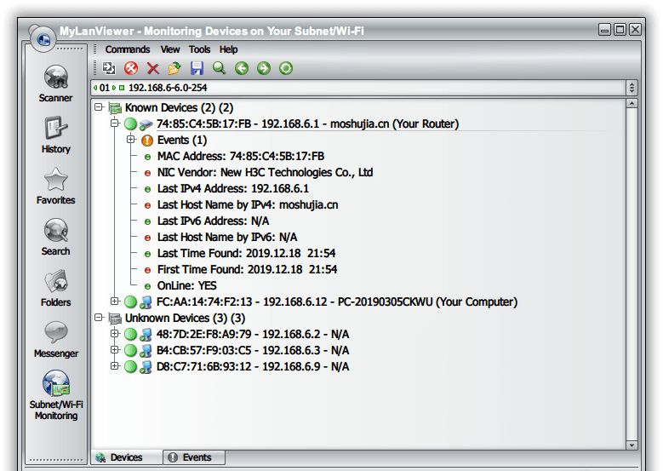Click the red circle stop toolbar icon
This screenshot has width=663, height=471.
[131, 68]
